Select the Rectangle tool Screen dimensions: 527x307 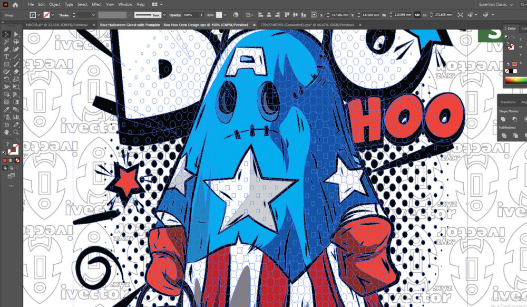[x=6, y=64]
